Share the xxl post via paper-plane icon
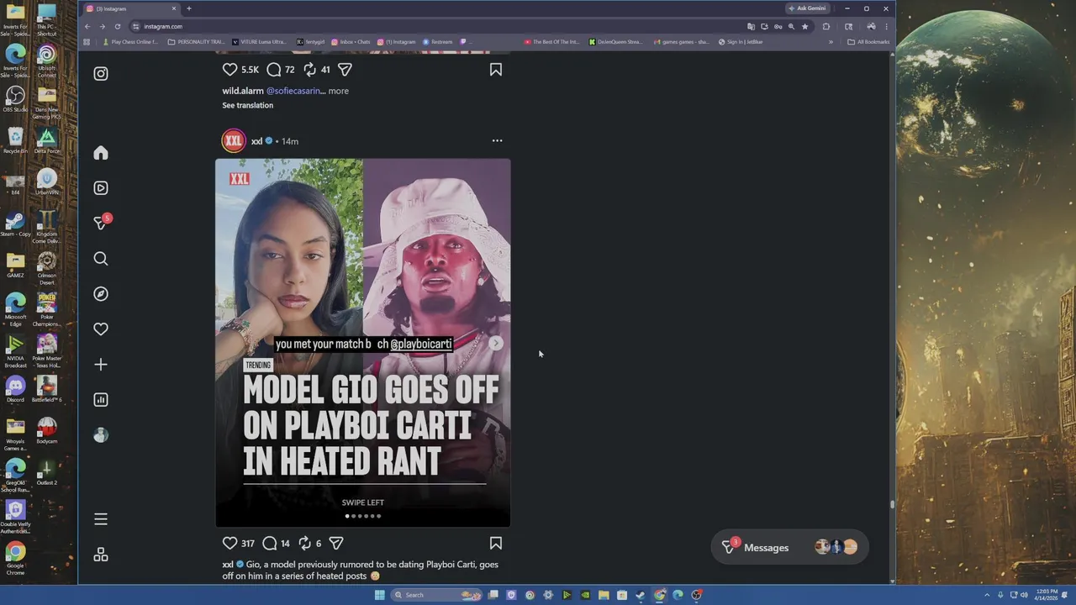 pyautogui.click(x=336, y=544)
